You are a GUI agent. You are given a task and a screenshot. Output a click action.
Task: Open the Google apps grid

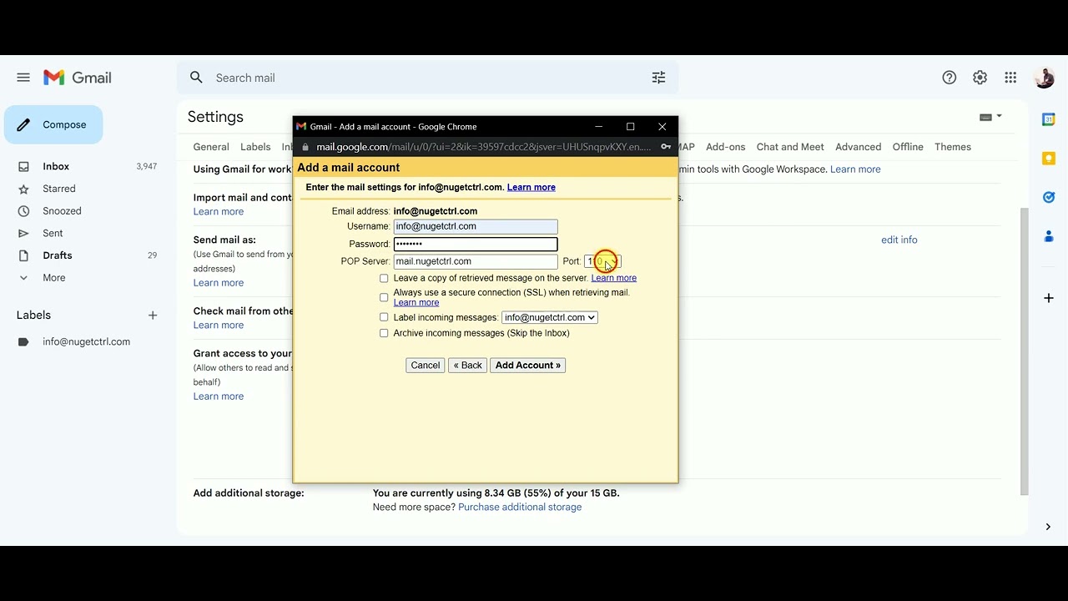(1010, 78)
